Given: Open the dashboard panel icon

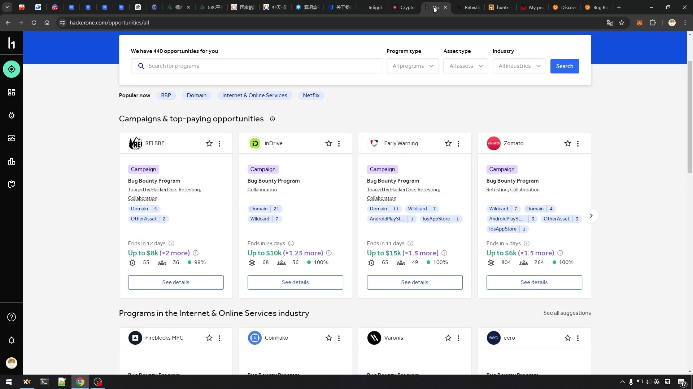Looking at the screenshot, I should 12,92.
